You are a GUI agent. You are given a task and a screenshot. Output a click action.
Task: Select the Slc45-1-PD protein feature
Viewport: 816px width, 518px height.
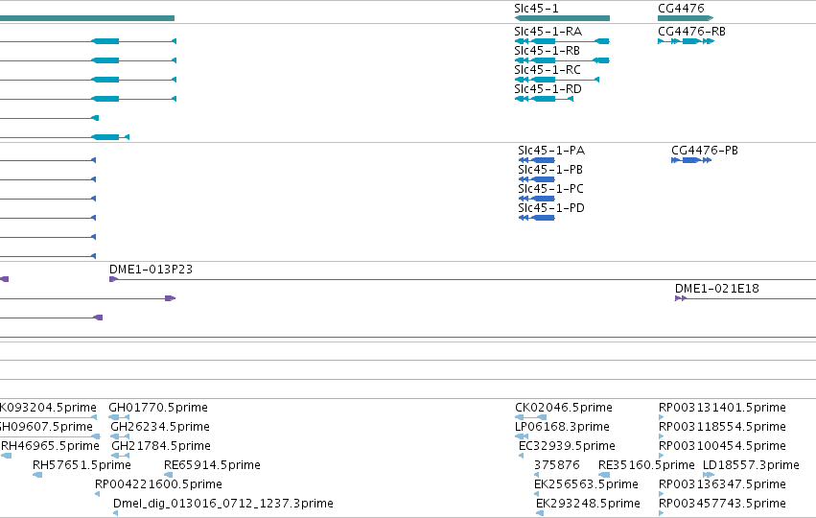tap(537, 218)
